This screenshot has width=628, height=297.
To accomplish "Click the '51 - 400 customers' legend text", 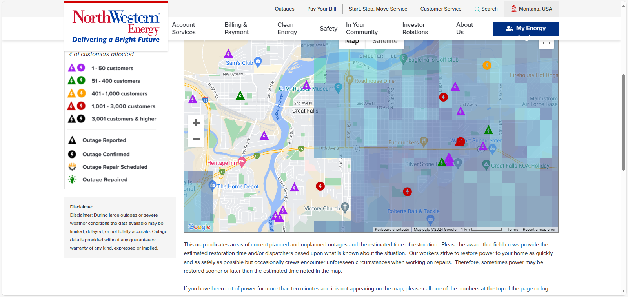I will pyautogui.click(x=116, y=81).
